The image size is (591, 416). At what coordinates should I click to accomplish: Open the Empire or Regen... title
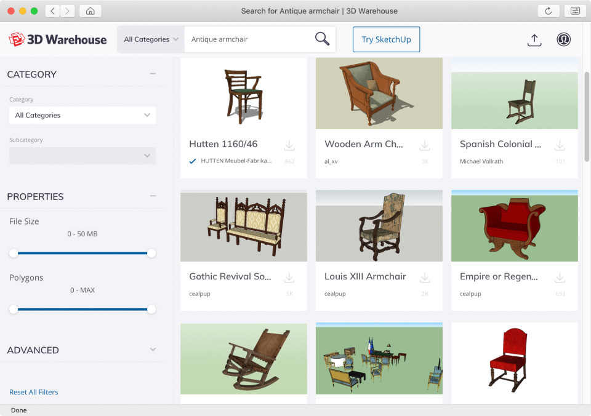click(499, 276)
